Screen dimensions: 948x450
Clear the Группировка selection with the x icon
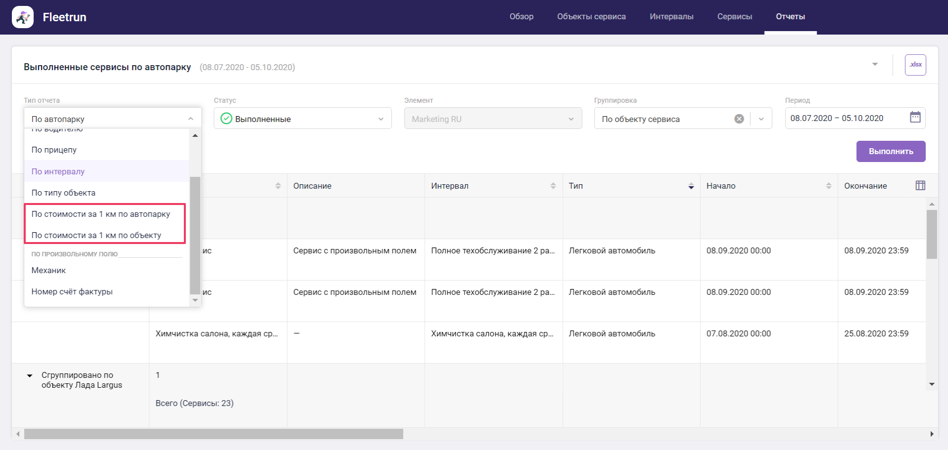(x=739, y=119)
